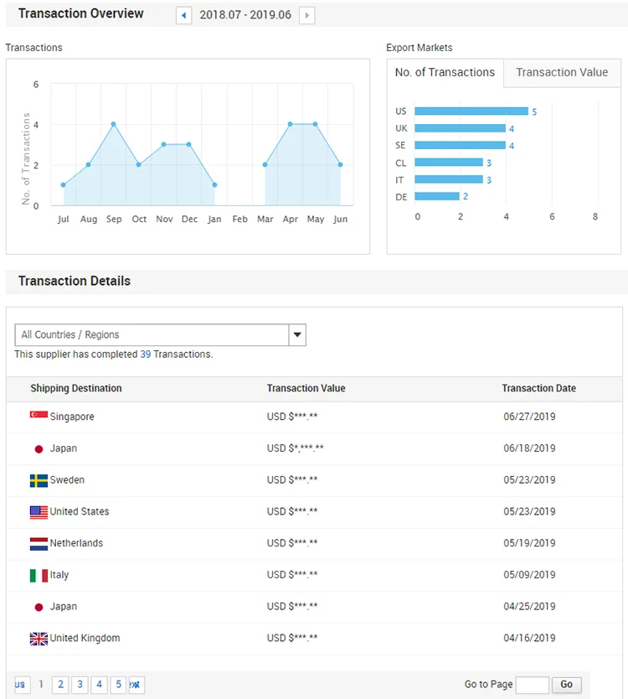Click the next date range arrow
This screenshot has width=628, height=699.
307,15
